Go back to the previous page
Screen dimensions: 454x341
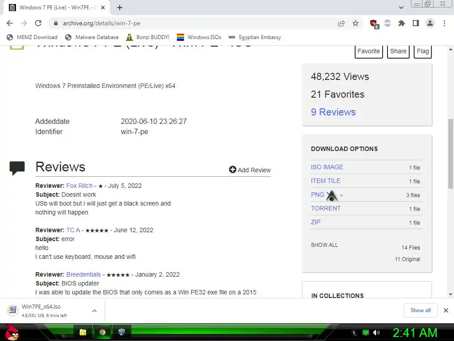click(10, 23)
